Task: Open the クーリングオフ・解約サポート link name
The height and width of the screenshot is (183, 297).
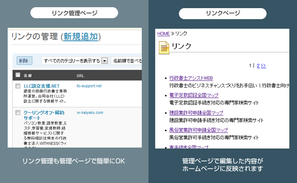Action: point(44,115)
